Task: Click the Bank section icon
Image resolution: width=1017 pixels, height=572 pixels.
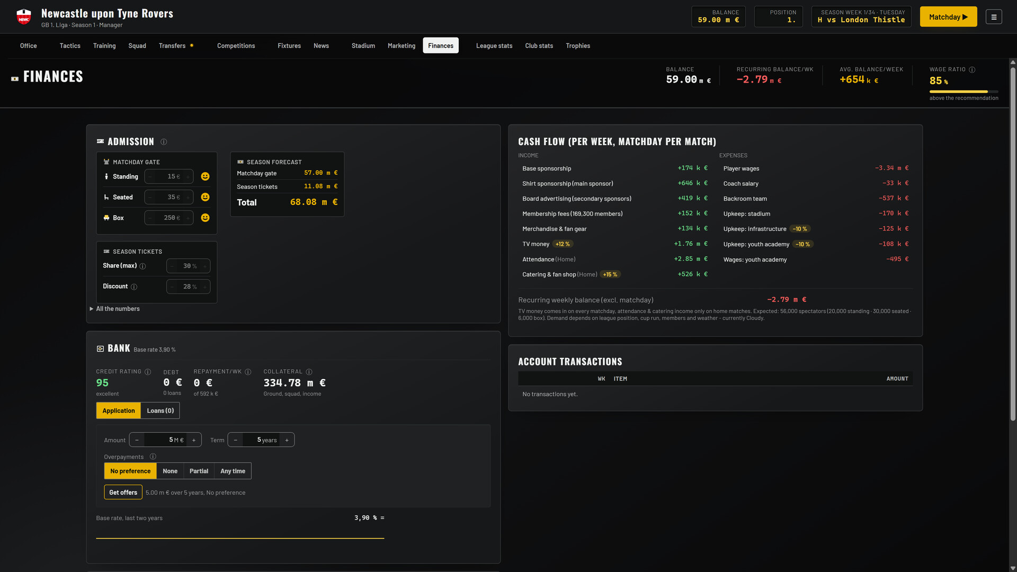Action: point(100,348)
